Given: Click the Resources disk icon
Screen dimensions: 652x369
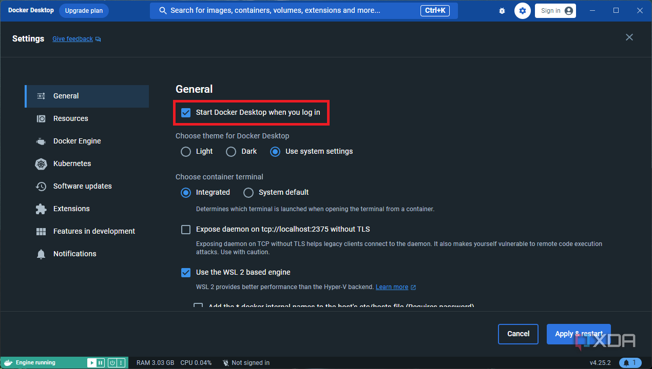Looking at the screenshot, I should [41, 119].
